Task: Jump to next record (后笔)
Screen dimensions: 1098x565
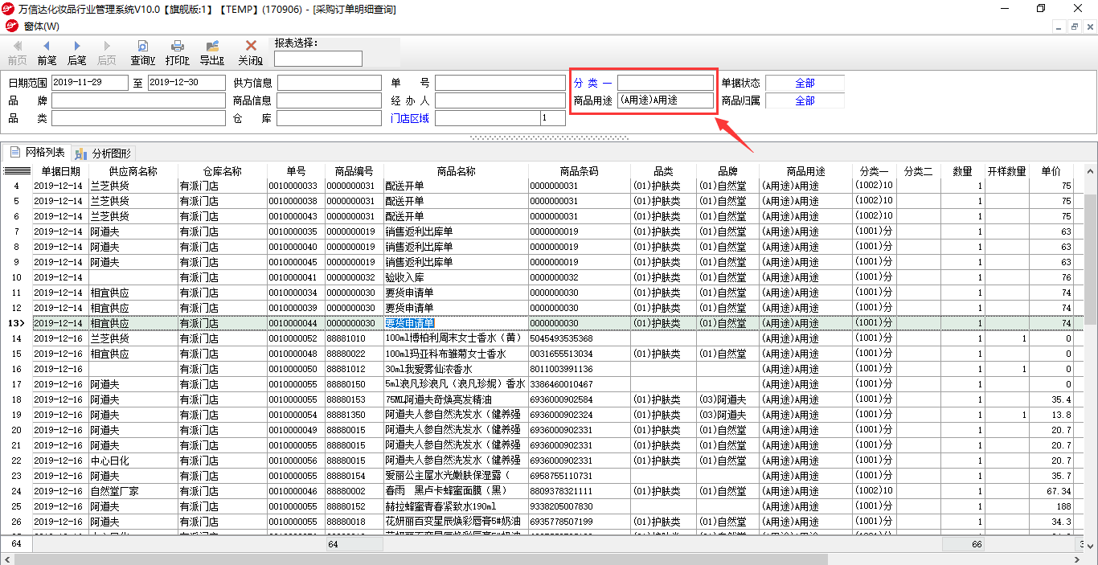Action: pyautogui.click(x=76, y=53)
